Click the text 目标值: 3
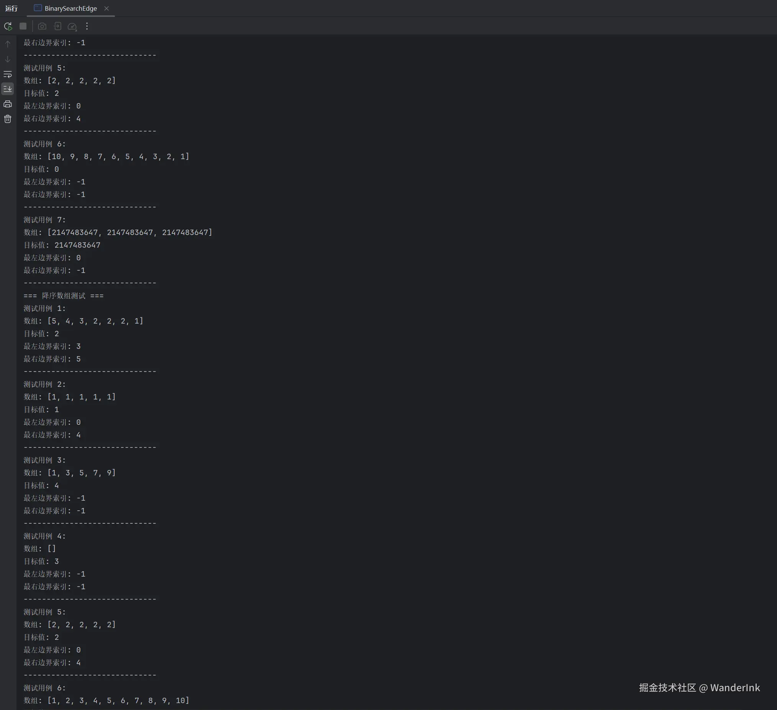 click(41, 561)
